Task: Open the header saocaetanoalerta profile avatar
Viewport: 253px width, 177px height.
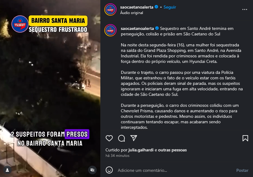Action: coord(110,9)
